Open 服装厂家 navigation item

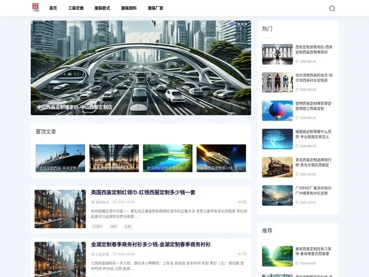pos(155,8)
